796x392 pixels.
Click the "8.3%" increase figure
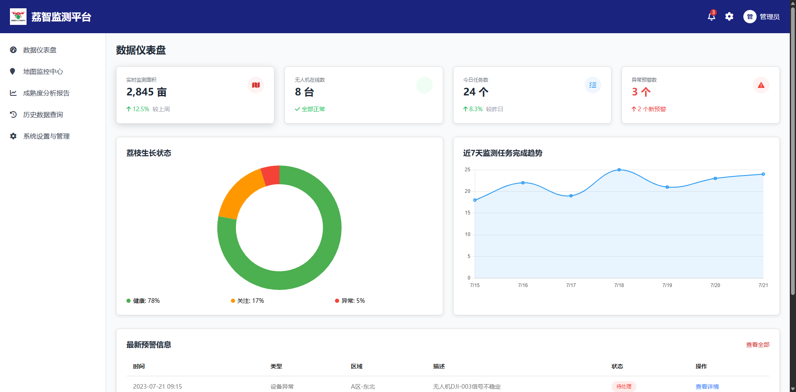pyautogui.click(x=476, y=109)
